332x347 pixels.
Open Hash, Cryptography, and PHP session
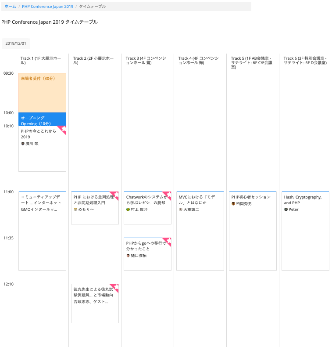point(305,231)
